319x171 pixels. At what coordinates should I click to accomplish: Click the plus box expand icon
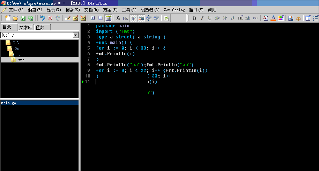93,18
